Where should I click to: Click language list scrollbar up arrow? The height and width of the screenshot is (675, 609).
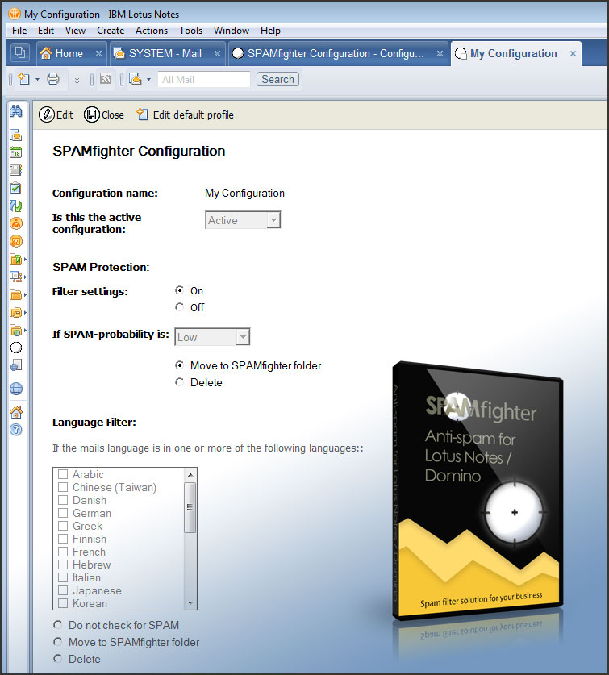(x=190, y=475)
